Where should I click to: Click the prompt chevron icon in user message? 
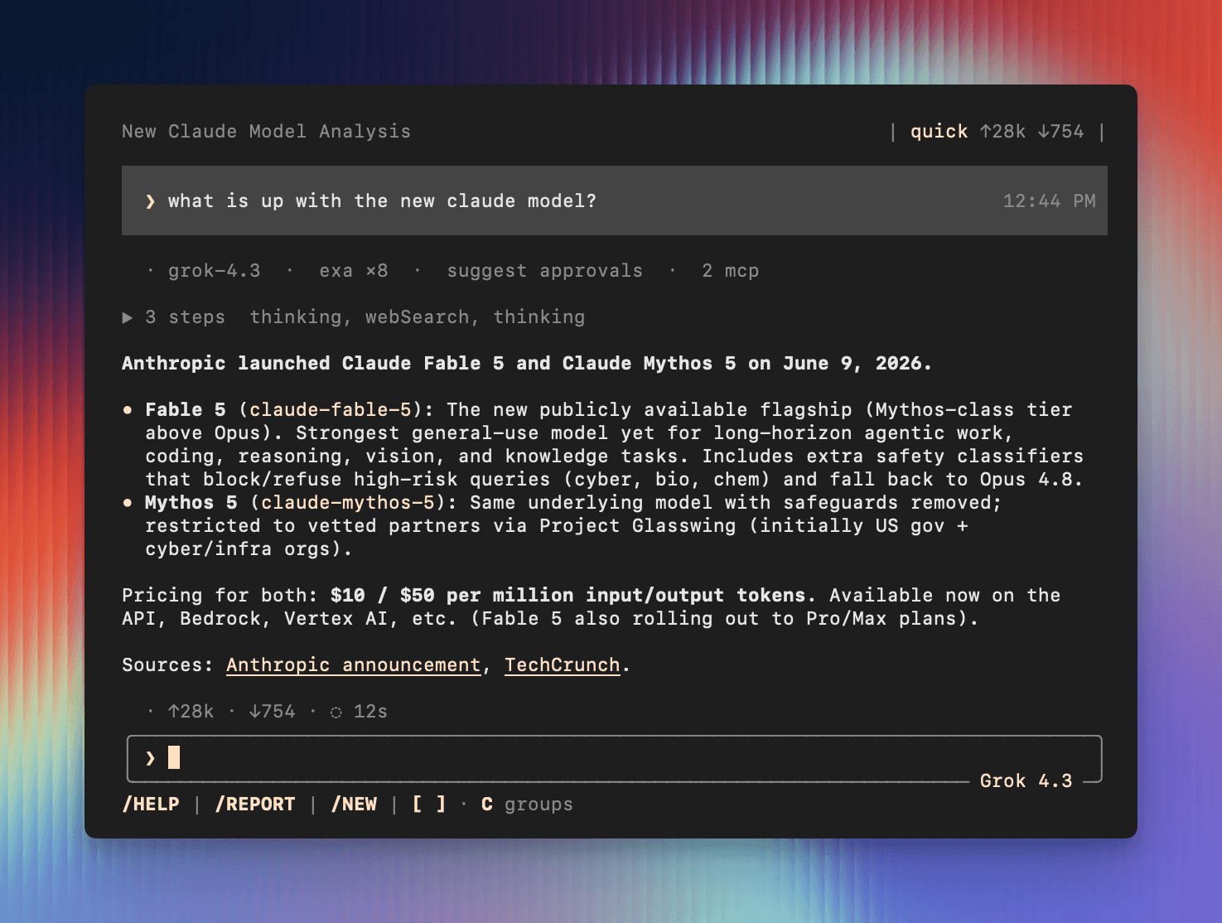point(150,201)
